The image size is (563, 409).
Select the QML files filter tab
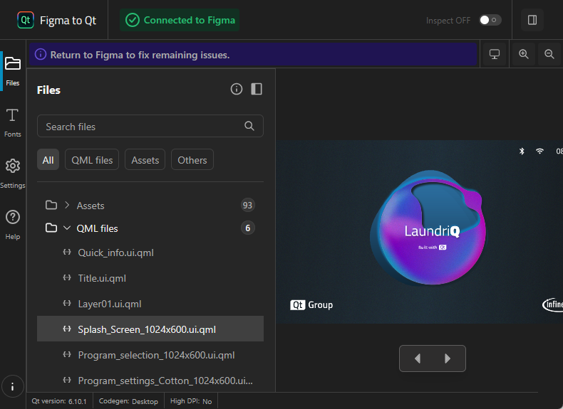[x=92, y=160]
